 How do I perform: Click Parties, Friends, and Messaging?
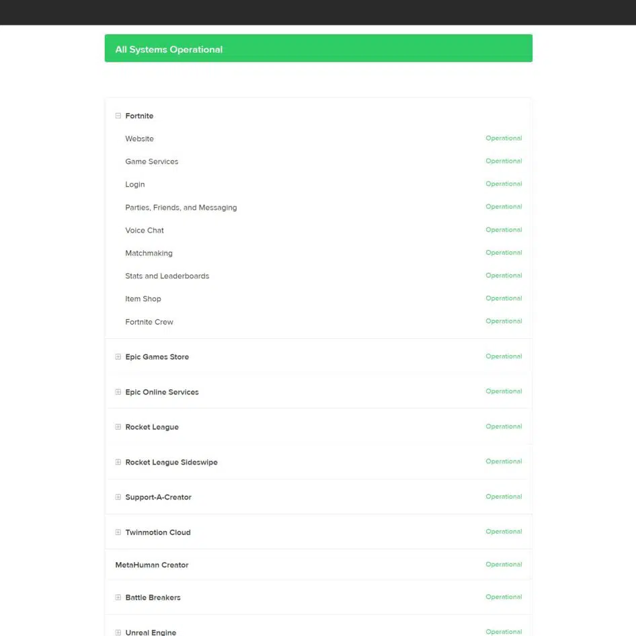tap(181, 208)
